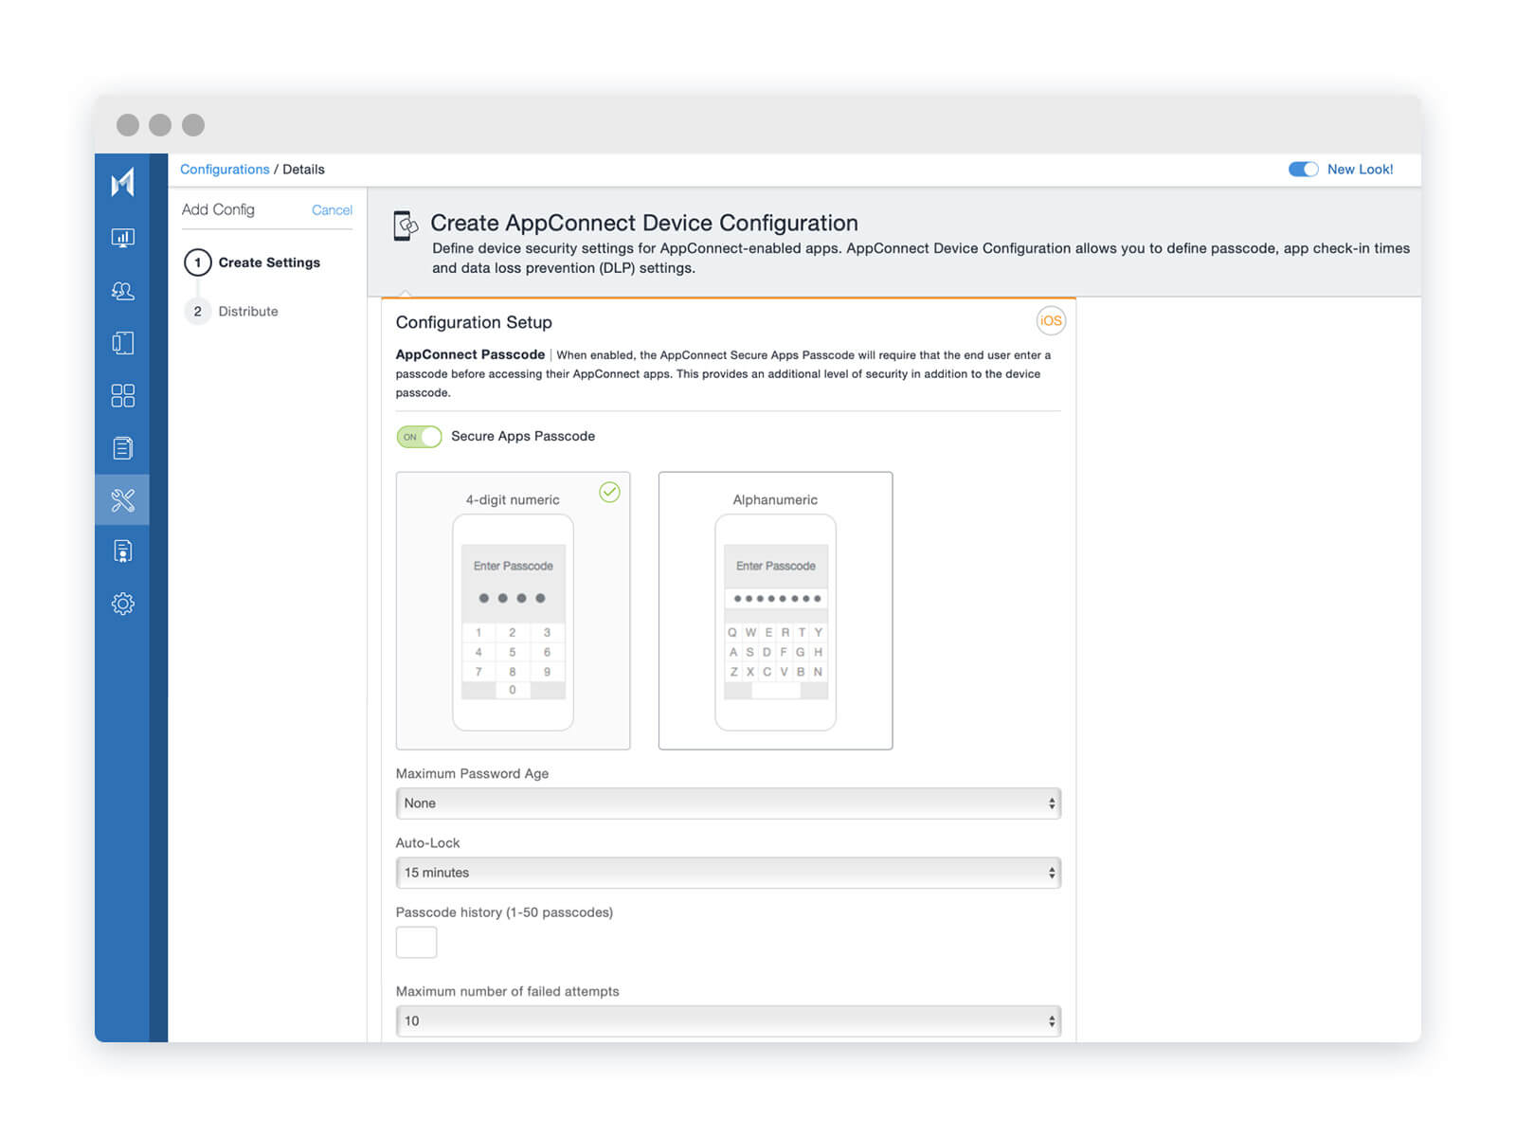Click the AppConnect device configuration icon

pos(406,226)
